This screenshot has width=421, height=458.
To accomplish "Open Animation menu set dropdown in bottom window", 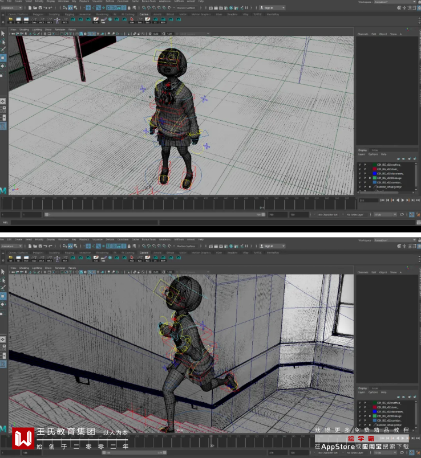I will (x=11, y=246).
